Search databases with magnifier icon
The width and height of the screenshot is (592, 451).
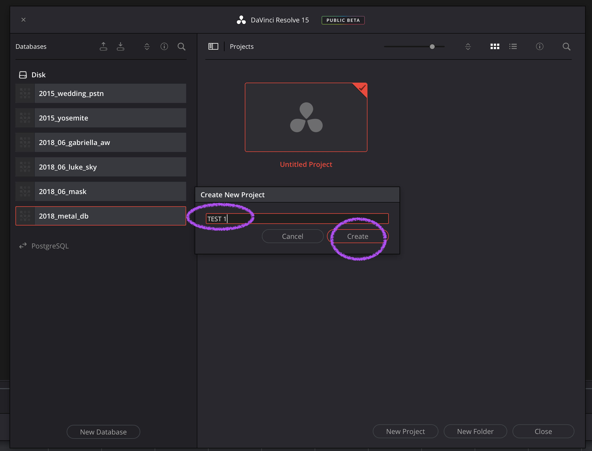[x=182, y=46]
